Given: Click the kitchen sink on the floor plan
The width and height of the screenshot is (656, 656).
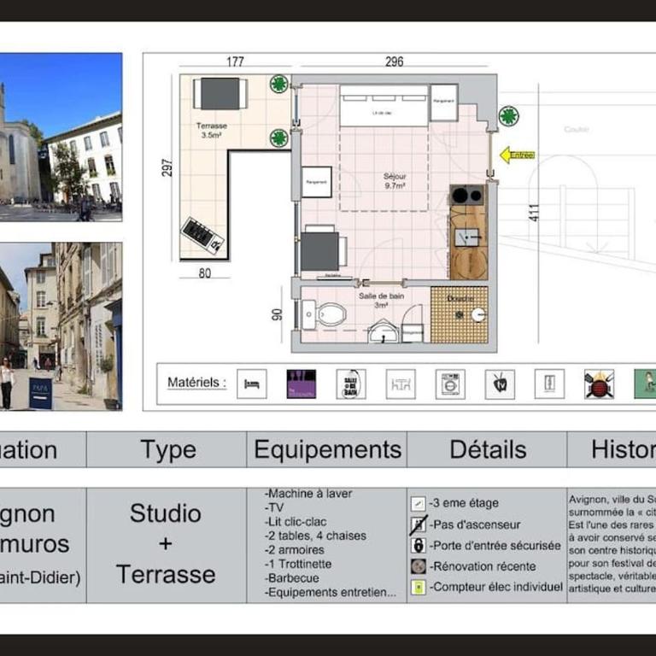Looking at the screenshot, I should [467, 237].
